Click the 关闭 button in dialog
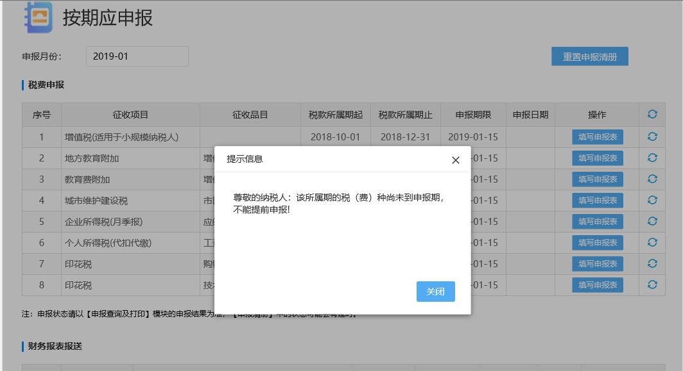Viewport: 683px width, 371px height. (x=435, y=292)
